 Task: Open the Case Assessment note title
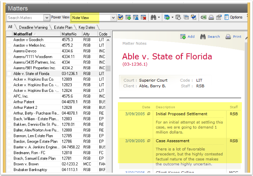click(x=173, y=141)
